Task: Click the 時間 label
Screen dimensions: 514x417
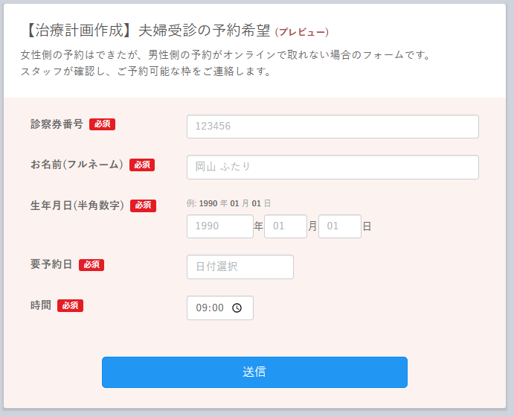Action: point(41,305)
